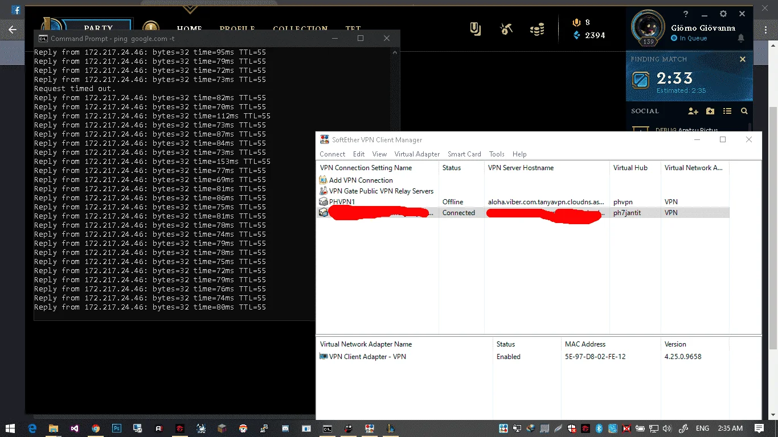778x437 pixels.
Task: Sort by VPN Server Hostname column
Action: point(547,168)
